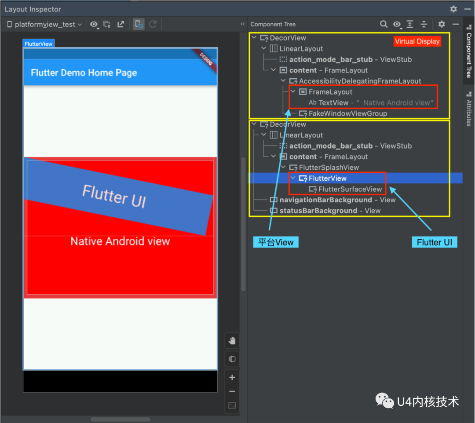Open view options eye menu in Component Tree
Screen dimensions: 475x423
pyautogui.click(x=396, y=24)
